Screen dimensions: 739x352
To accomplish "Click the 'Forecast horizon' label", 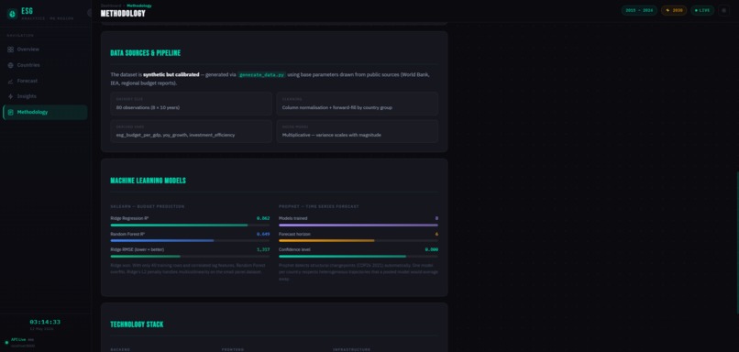I will (x=293, y=234).
